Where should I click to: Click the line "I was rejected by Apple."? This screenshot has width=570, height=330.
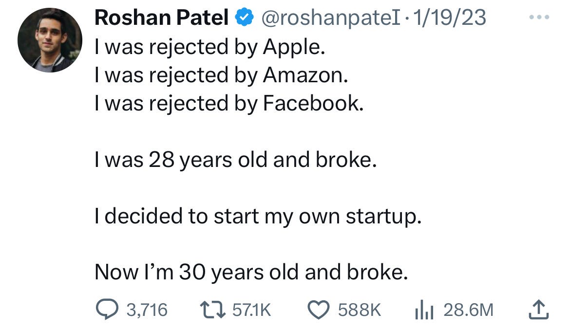(210, 47)
